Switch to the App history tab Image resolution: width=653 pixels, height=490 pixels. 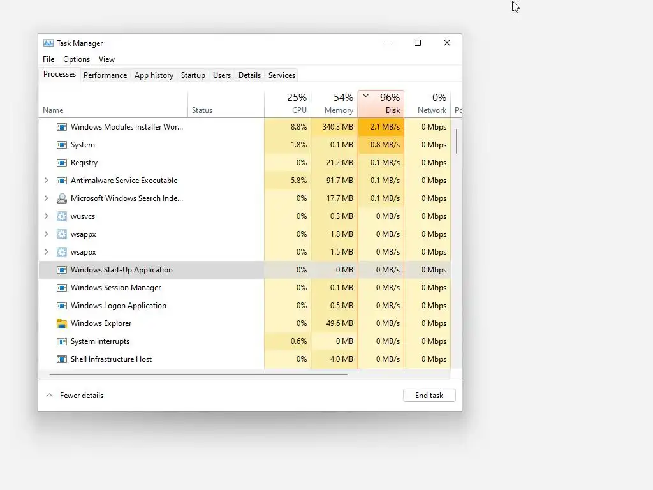pos(154,75)
